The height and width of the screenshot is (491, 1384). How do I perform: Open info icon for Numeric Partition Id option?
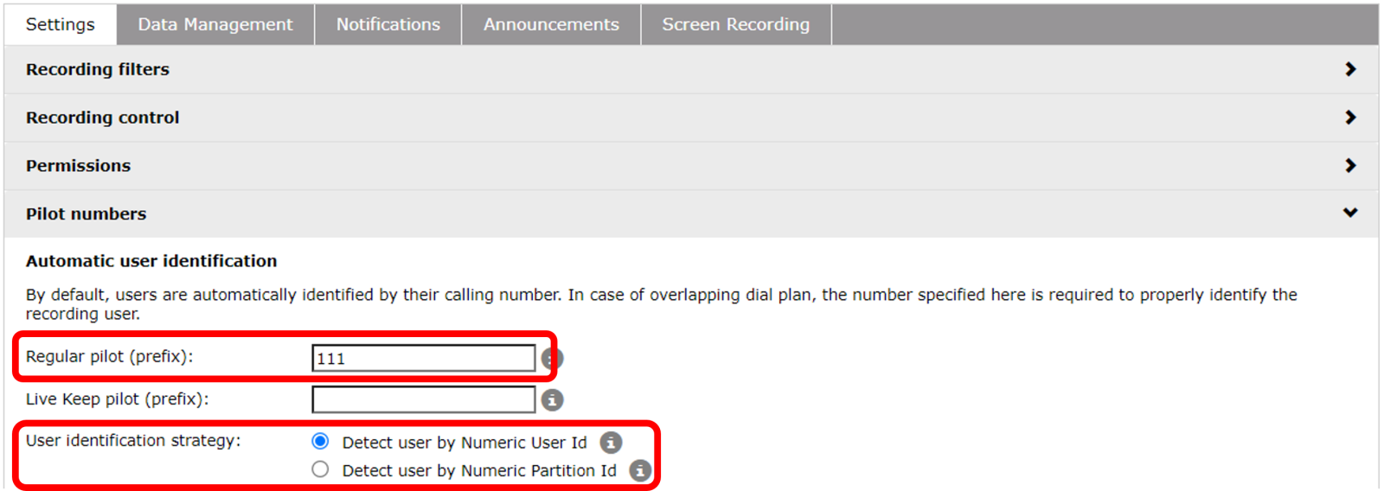point(639,470)
